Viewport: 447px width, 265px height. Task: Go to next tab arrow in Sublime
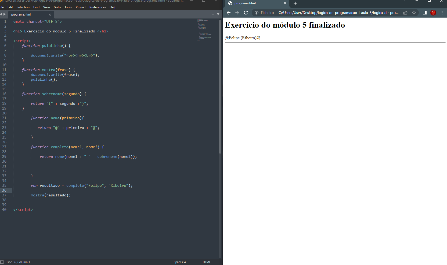[5, 14]
